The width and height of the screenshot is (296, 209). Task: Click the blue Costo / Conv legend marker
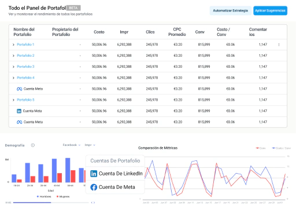pyautogui.click(x=273, y=148)
